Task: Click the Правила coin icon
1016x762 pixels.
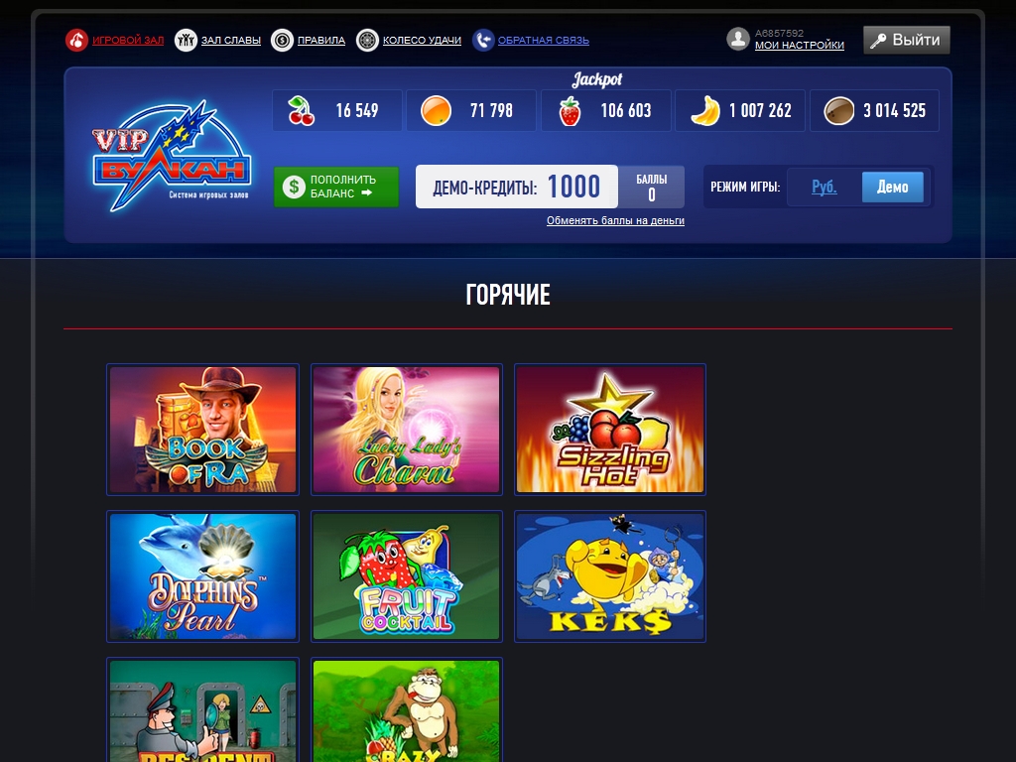Action: coord(282,40)
